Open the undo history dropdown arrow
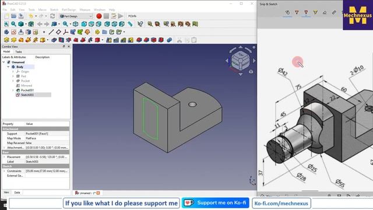373x210 pixels. [36, 16]
